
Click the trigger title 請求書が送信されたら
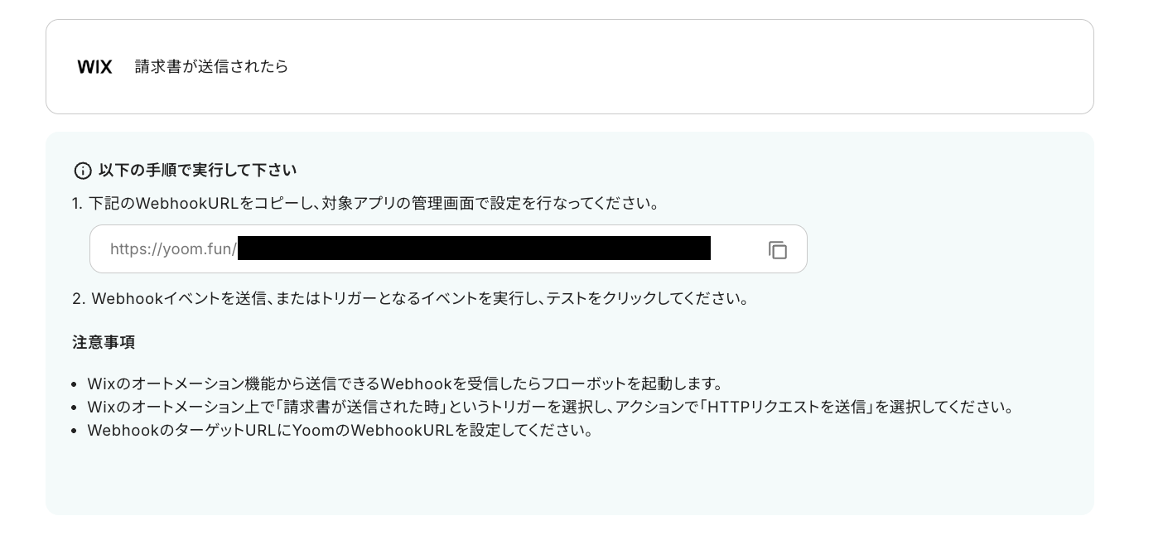click(212, 66)
